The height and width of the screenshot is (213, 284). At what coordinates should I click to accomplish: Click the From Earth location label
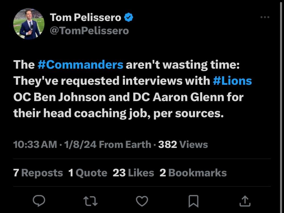pyautogui.click(x=125, y=144)
